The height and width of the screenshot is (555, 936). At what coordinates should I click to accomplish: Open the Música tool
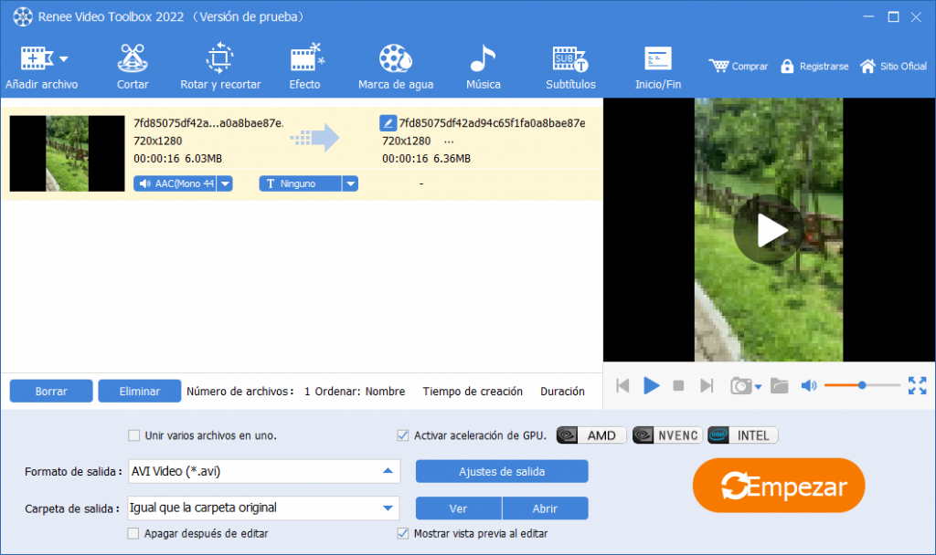[483, 64]
